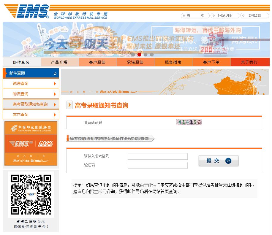Open 高考录取通知书查询 in sidebar
This screenshot has width=272, height=235.
31,104
